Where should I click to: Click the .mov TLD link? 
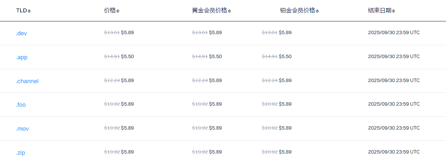point(22,129)
